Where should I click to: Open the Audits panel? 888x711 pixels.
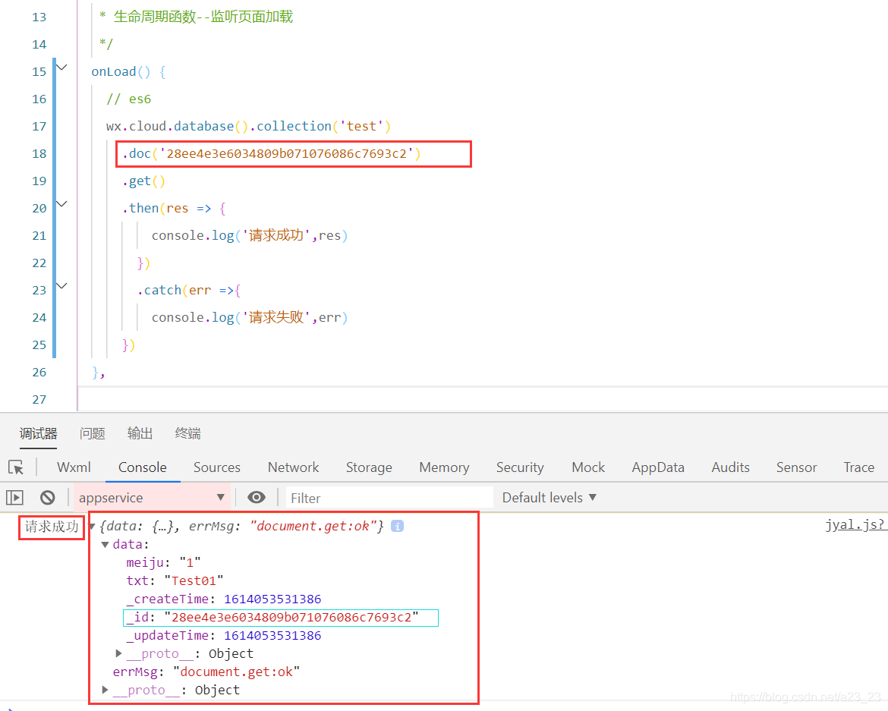click(731, 467)
